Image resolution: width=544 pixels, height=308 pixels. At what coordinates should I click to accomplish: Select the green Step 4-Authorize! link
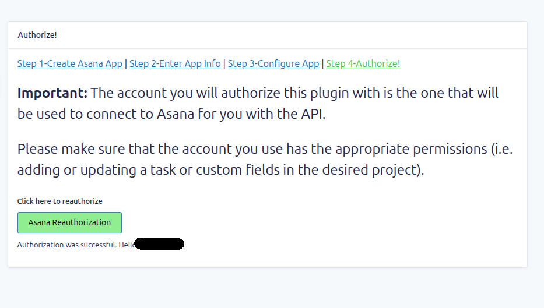coord(363,63)
